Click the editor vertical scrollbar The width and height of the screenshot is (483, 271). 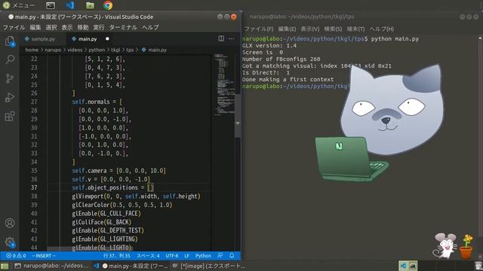tap(238, 117)
